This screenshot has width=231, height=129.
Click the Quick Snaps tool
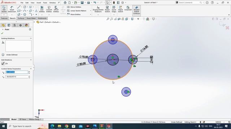(114, 9)
